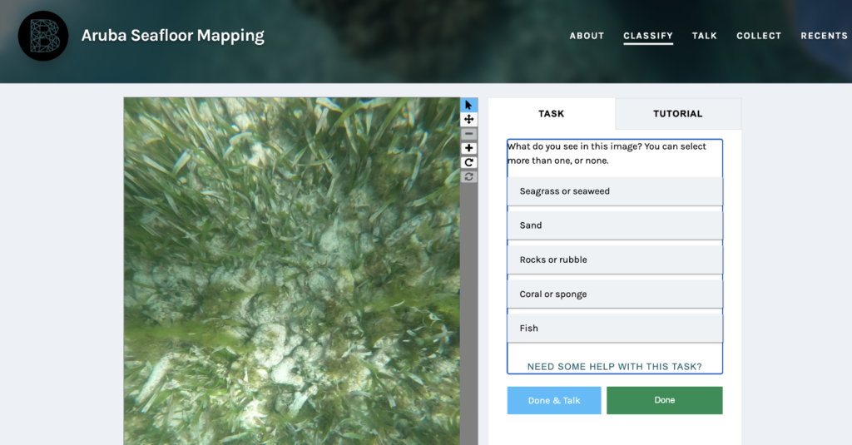
Task: Select the pan move tool
Action: (468, 120)
